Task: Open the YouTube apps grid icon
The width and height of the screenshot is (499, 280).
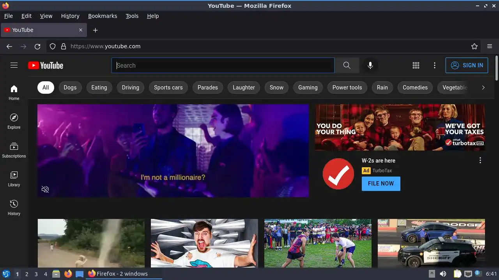Action: [x=416, y=65]
